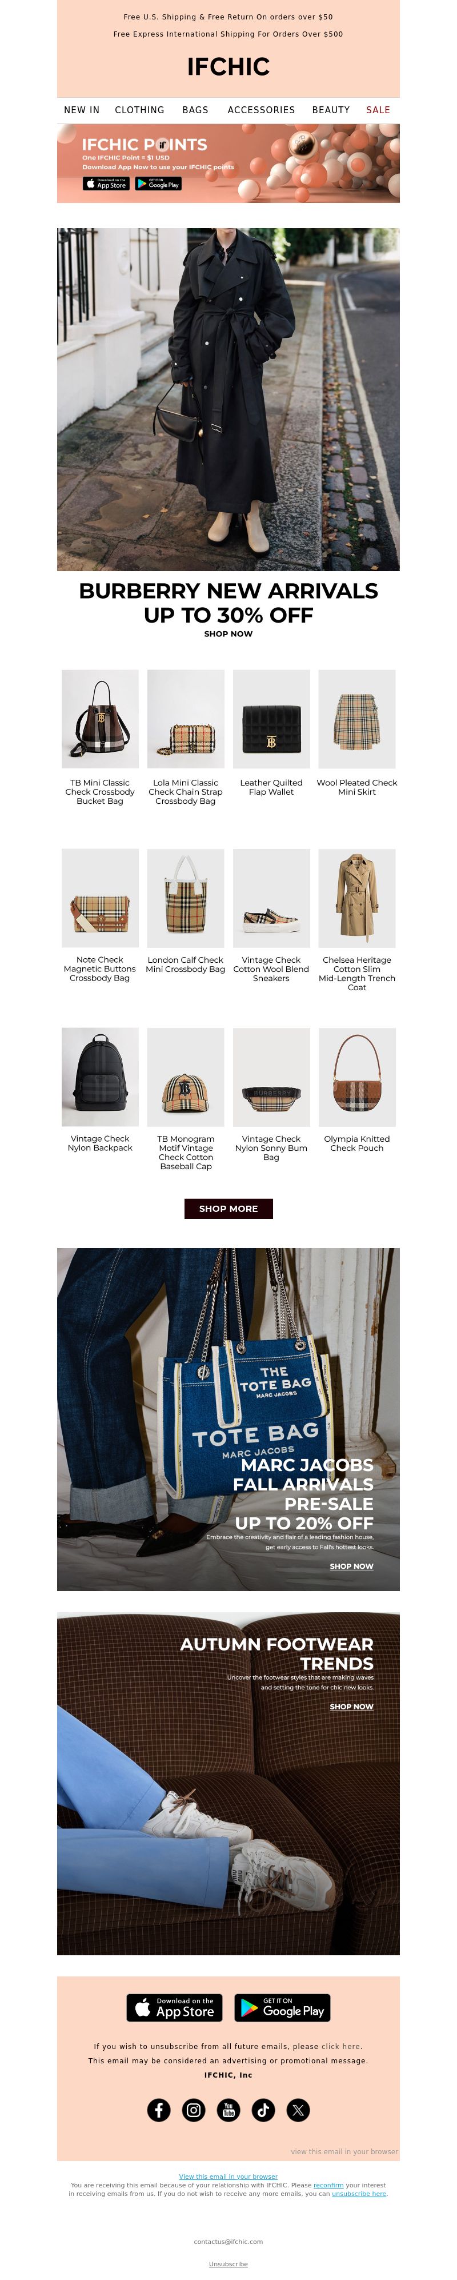Image resolution: width=457 pixels, height=2280 pixels.
Task: Open the Instagram social icon
Action: 194,2109
